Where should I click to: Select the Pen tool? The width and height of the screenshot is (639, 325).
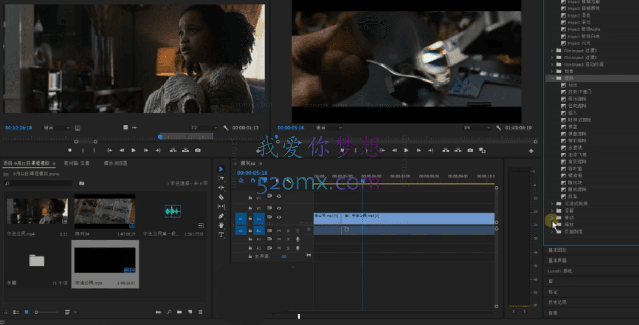coord(221,216)
